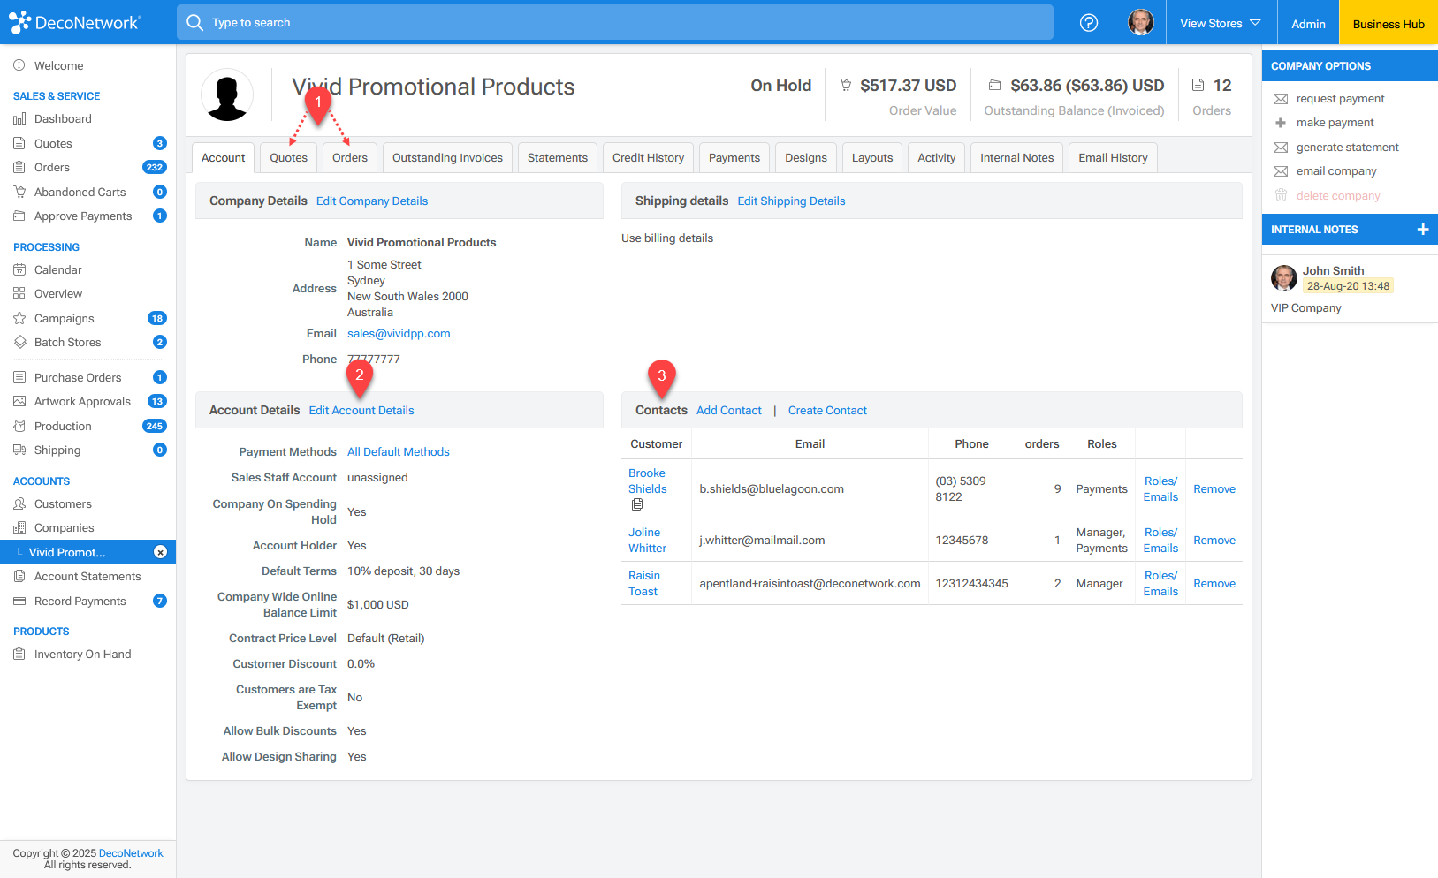This screenshot has height=878, width=1438.
Task: Click Edit Company Details link
Action: [x=372, y=201]
